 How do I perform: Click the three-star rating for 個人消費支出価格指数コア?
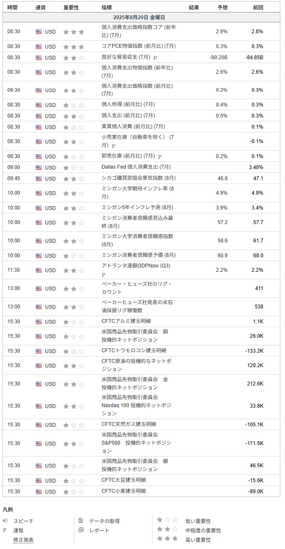pyautogui.click(x=74, y=32)
